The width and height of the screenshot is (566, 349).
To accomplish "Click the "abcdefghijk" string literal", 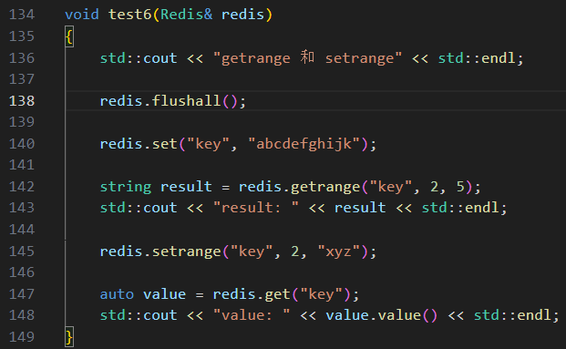I will tap(304, 144).
